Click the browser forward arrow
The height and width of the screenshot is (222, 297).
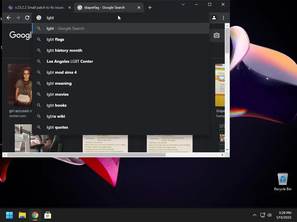click(x=18, y=18)
